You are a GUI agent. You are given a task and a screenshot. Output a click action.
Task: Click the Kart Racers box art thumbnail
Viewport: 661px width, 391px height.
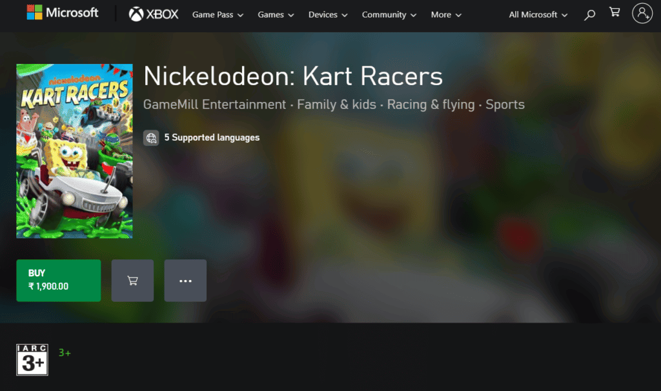coord(74,151)
